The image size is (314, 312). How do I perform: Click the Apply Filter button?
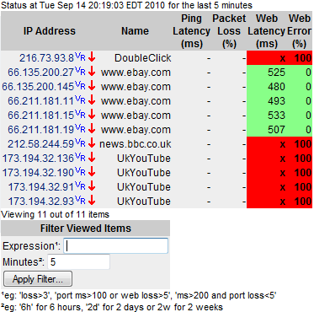[38, 279]
